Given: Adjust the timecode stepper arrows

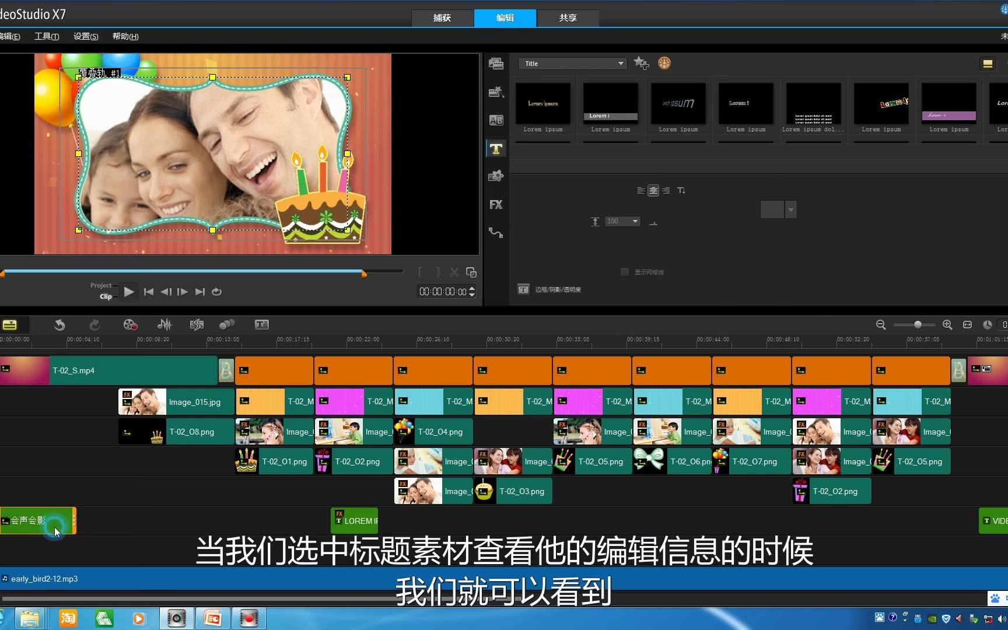Looking at the screenshot, I should (472, 291).
